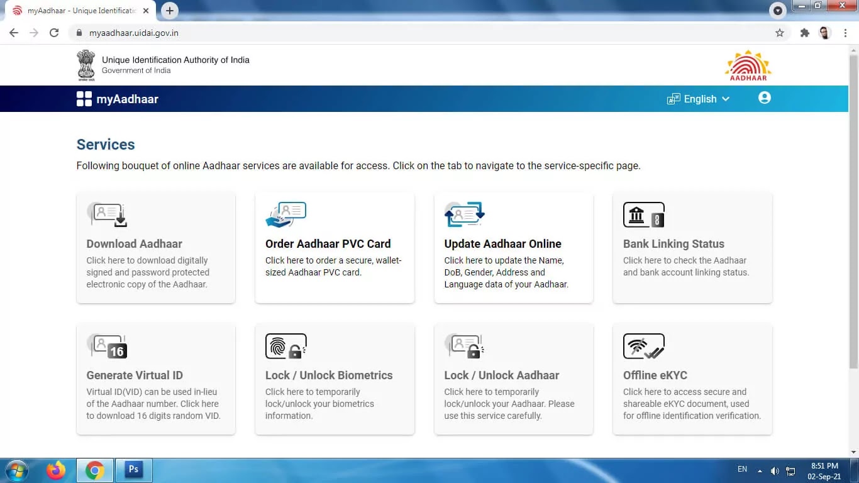This screenshot has height=483, width=859.
Task: Click the Aadhaar sun logo
Action: pos(748,65)
